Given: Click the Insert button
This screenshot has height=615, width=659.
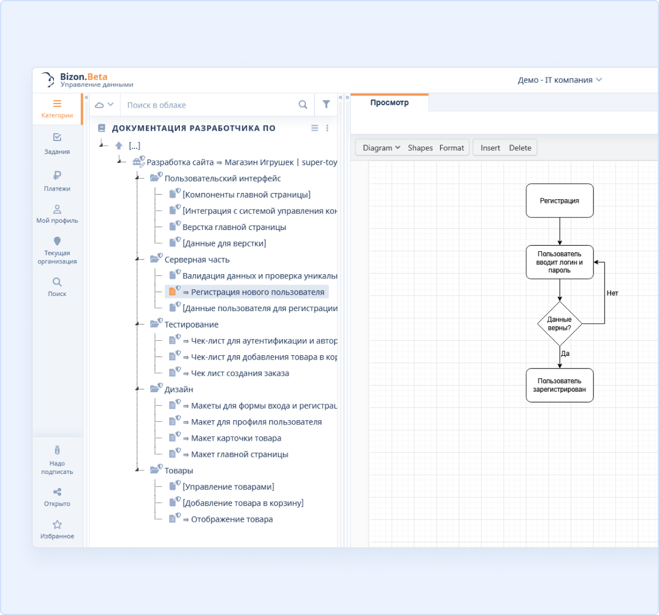Looking at the screenshot, I should 490,148.
